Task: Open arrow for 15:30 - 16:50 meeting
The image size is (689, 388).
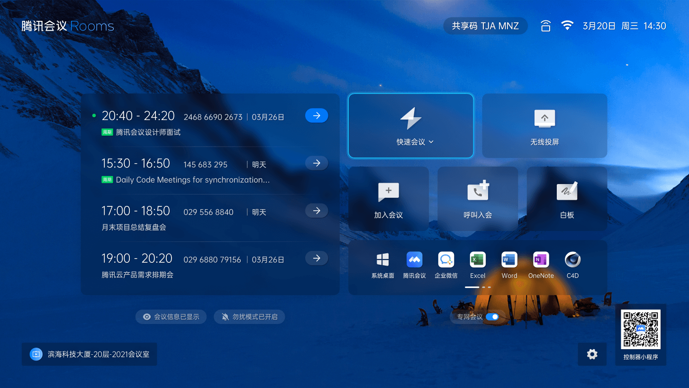Action: [317, 163]
